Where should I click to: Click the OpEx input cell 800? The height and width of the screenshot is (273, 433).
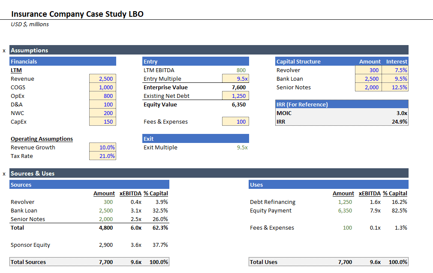pos(103,96)
